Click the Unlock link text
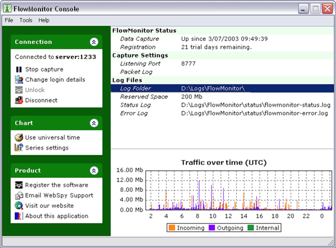Viewport: 336px width, 248px height. tap(35, 90)
